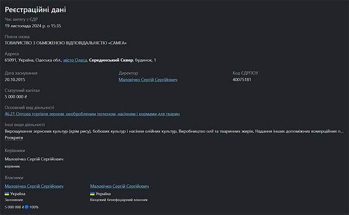Select the ЄДРПОУ code 40075181
This screenshot has height=215, width=349.
(242, 80)
